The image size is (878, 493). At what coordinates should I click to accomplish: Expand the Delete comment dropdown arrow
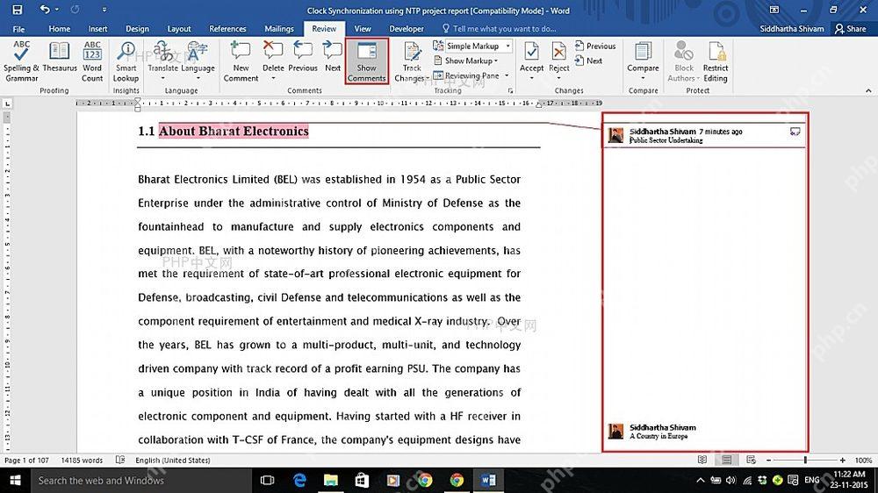pyautogui.click(x=273, y=78)
